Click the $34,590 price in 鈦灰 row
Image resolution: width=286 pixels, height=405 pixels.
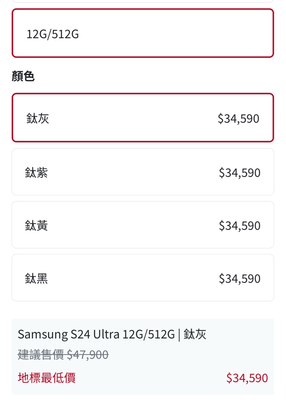[x=238, y=118]
